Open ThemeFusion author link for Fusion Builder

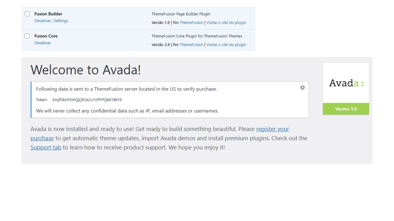[191, 23]
